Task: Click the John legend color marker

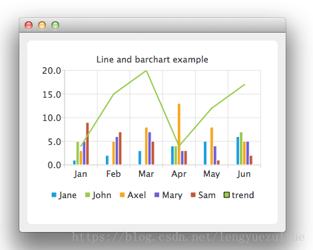Action: (88, 195)
